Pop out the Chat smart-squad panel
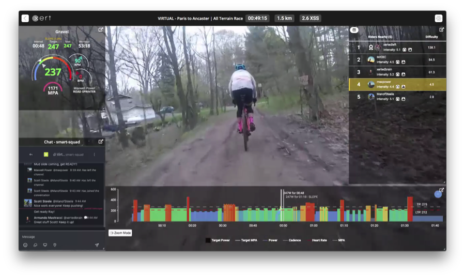The image size is (465, 278). [x=101, y=142]
